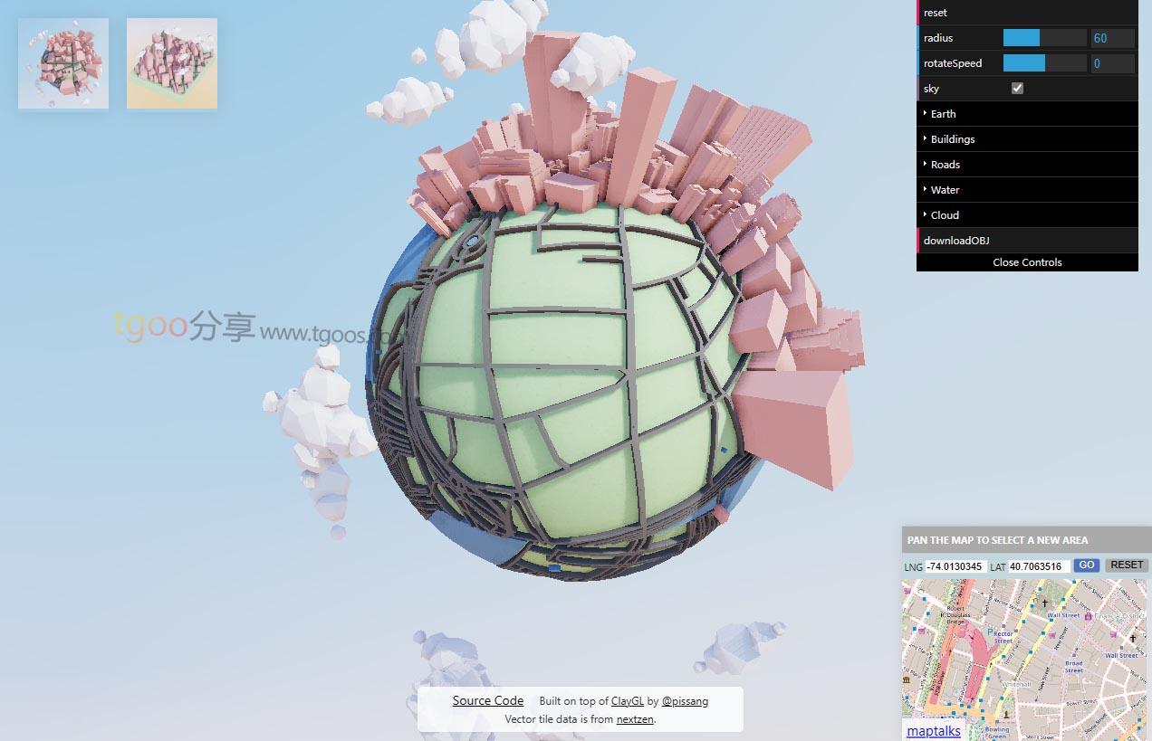Expand the Roads settings folder
The height and width of the screenshot is (741, 1152).
click(x=945, y=165)
